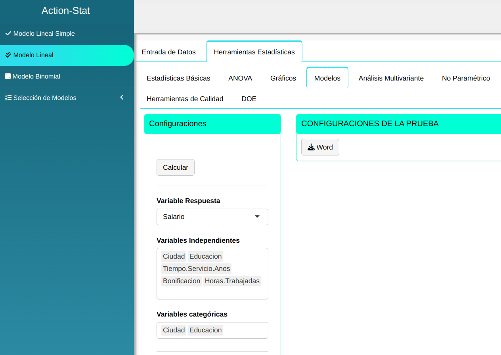501x355 pixels.
Task: Open the Variable Respuesta dropdown arrow
Action: (x=257, y=217)
